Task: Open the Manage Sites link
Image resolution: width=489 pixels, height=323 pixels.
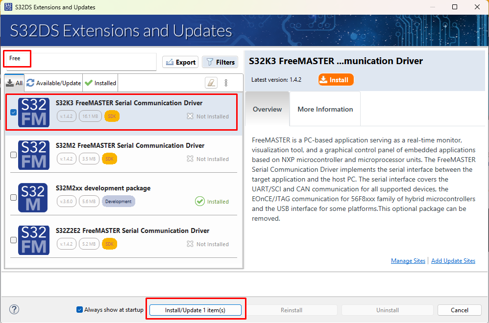Action: coord(408,260)
